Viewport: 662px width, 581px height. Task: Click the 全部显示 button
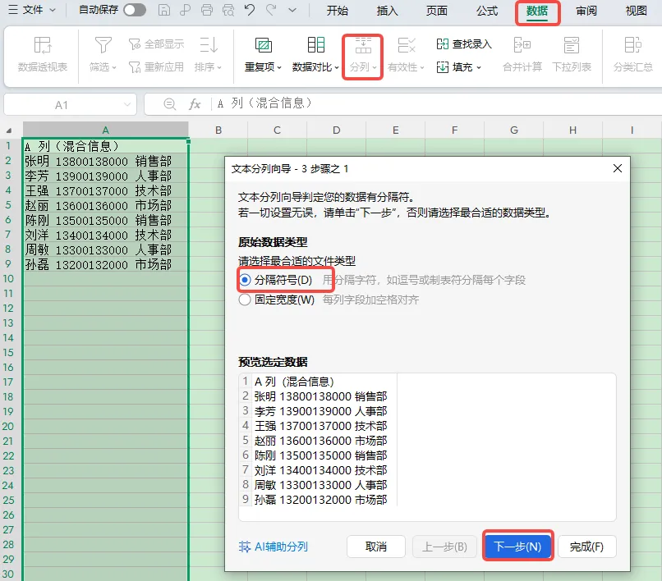156,43
